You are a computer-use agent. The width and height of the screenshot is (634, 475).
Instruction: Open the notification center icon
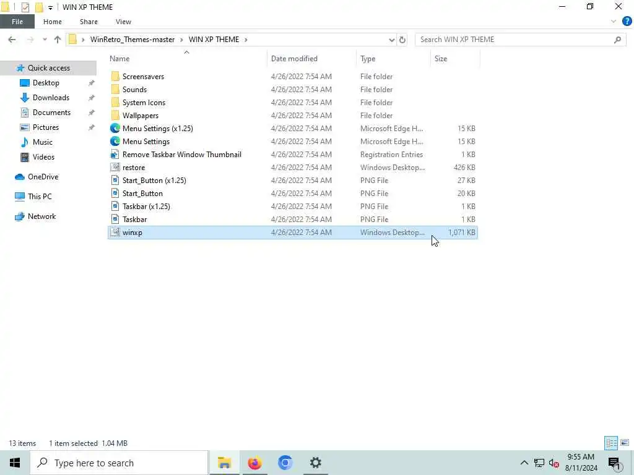pos(614,463)
